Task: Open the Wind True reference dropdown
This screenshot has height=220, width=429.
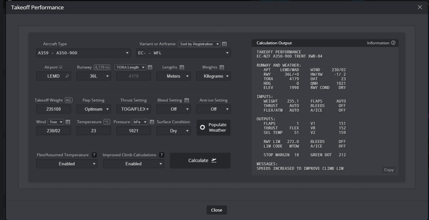Action: [56, 122]
